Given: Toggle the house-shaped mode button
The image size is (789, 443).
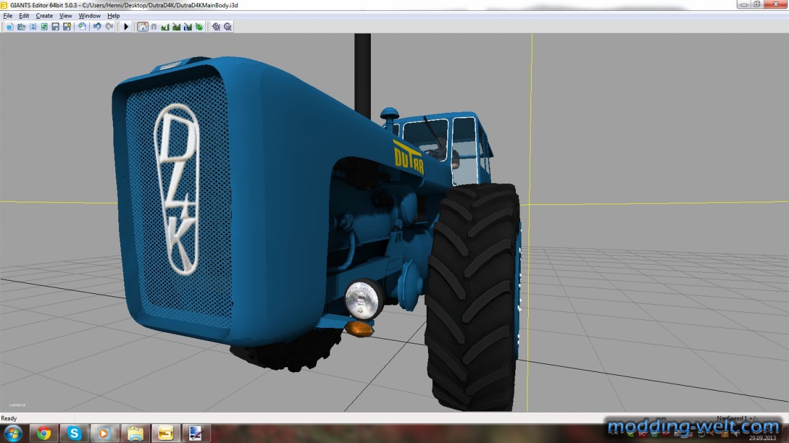Looking at the screenshot, I should coord(143,27).
